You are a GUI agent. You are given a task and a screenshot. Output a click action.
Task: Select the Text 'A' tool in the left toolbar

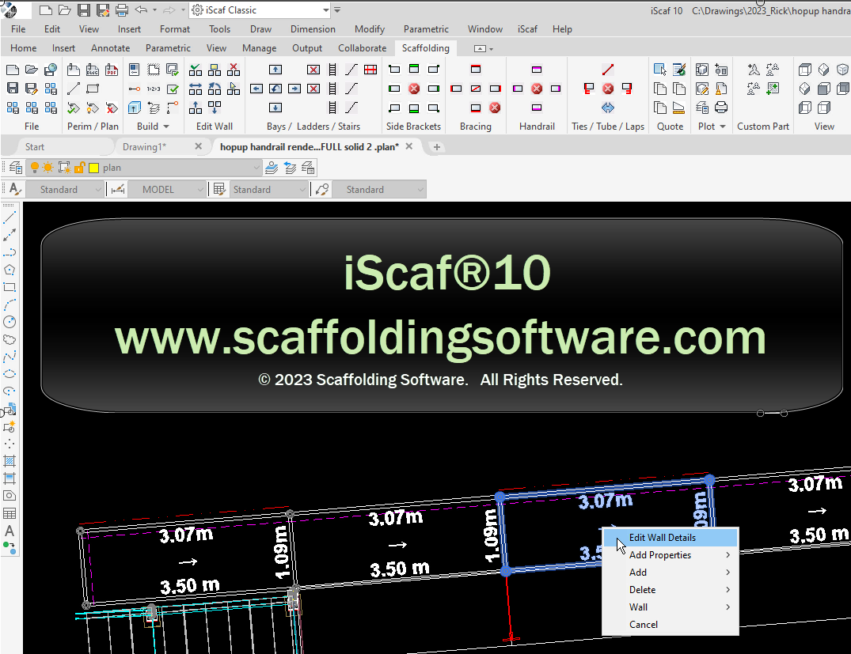[x=9, y=531]
